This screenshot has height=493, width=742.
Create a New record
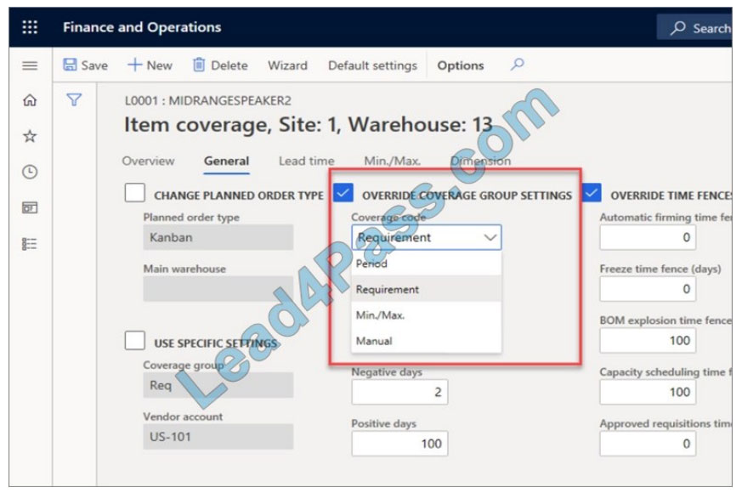150,65
